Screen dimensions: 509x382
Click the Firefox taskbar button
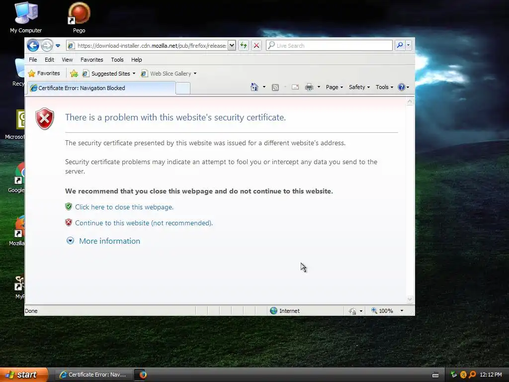143,375
